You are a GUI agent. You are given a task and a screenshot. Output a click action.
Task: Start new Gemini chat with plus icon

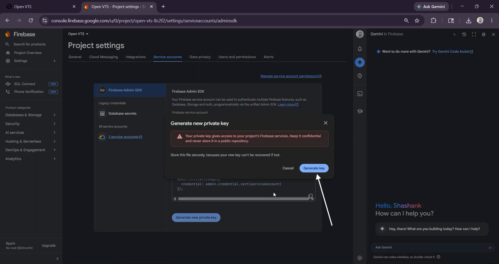click(x=454, y=34)
